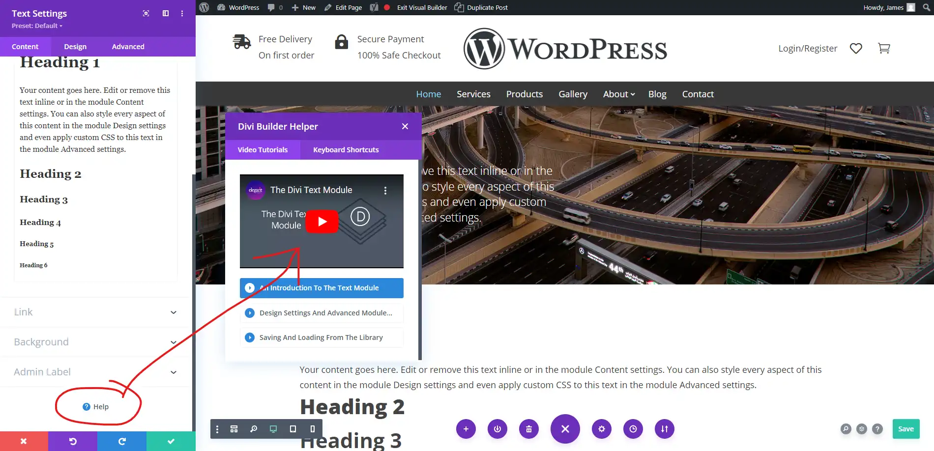Click the wishlist heart icon
This screenshot has height=451, width=934.
click(x=856, y=48)
